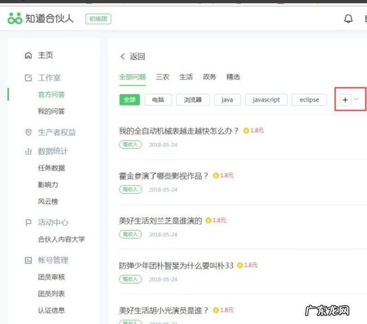Screen dimensions: 367x324
Task: Go to 主页 in the sidebar
Action: [x=46, y=55]
